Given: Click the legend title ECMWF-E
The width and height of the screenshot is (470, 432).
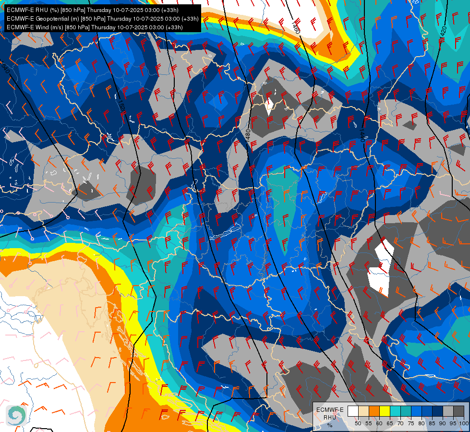Looking at the screenshot, I should [330, 410].
